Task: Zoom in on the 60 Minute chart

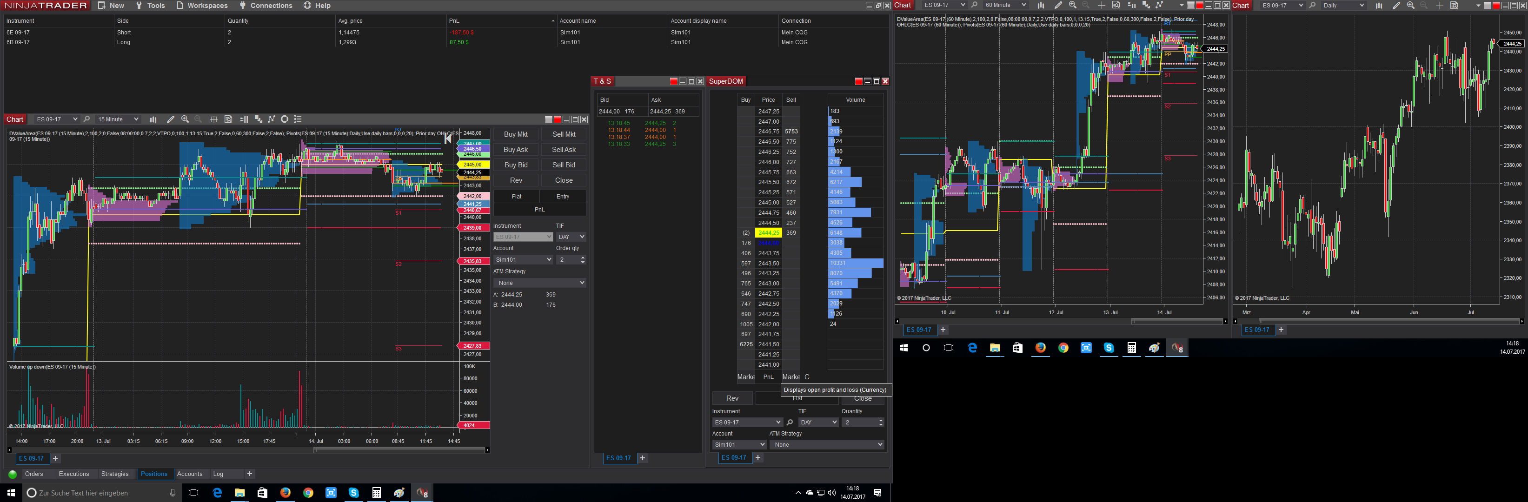Action: pyautogui.click(x=1072, y=5)
